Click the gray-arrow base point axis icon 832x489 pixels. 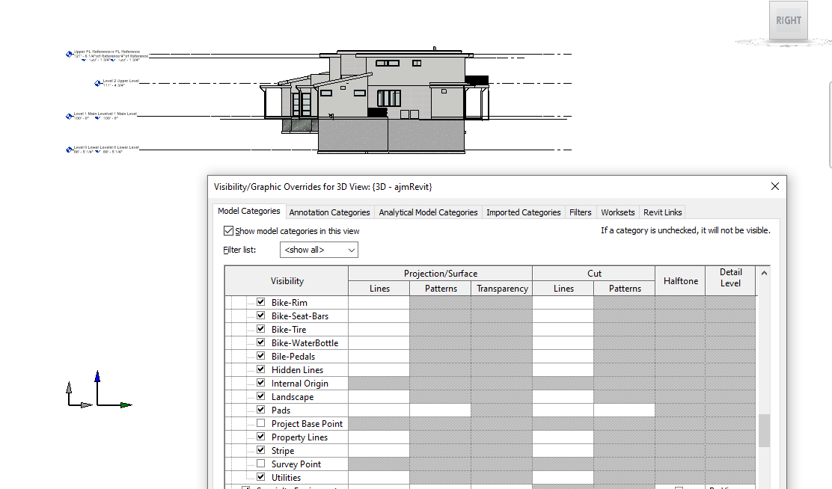[79, 395]
